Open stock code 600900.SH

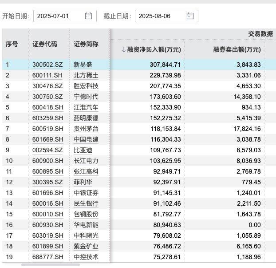coord(48,161)
